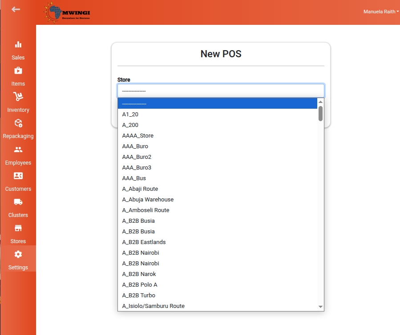Choose store A1_20

point(217,114)
